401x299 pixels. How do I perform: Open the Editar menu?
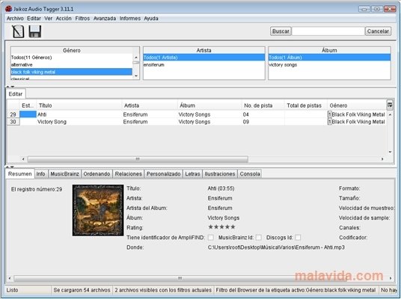34,19
